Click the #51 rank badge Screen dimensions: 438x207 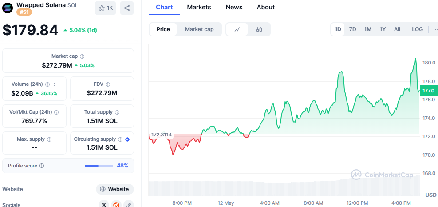click(x=24, y=12)
